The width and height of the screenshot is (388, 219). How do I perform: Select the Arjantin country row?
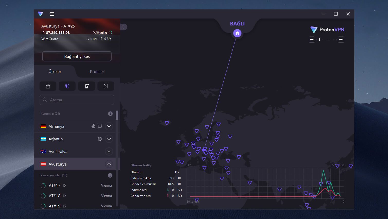pyautogui.click(x=75, y=139)
